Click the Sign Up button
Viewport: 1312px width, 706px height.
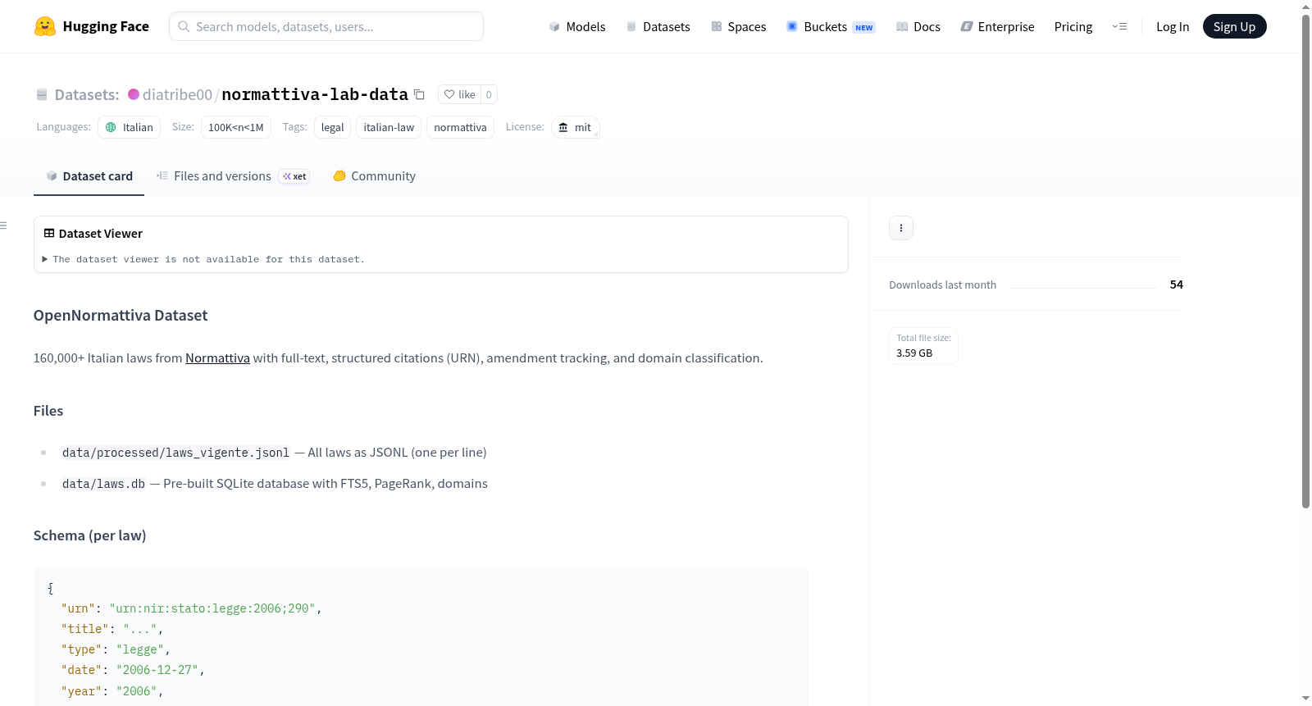pos(1234,26)
